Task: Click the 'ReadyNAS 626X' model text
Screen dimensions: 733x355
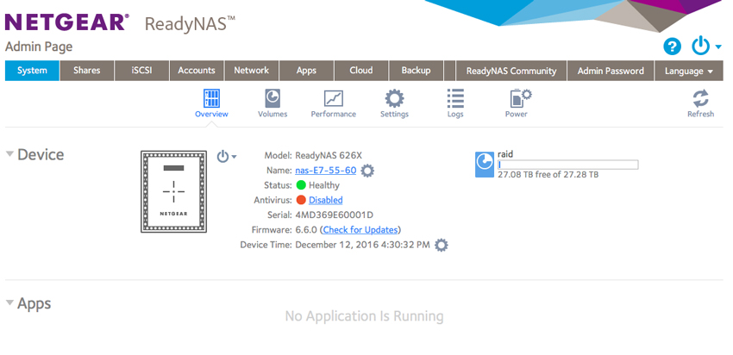Action: pos(329,156)
